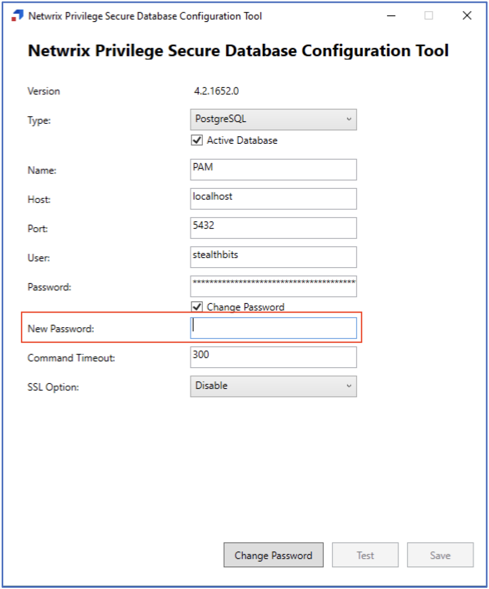Uncheck the Change Password checkbox

click(197, 307)
